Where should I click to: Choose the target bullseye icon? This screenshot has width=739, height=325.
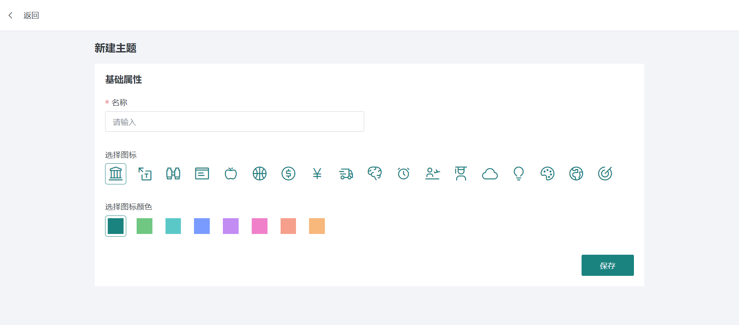(605, 174)
